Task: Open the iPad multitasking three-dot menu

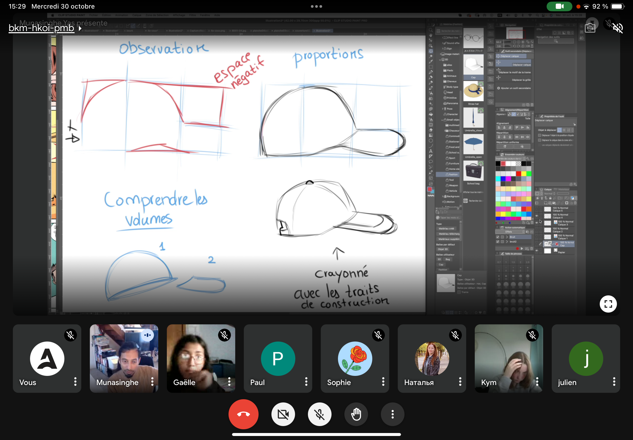Action: (316, 6)
